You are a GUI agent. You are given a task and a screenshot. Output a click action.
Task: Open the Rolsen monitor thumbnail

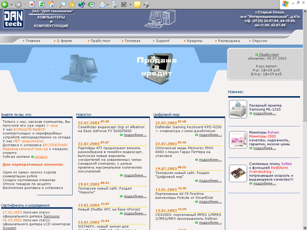[x=238, y=140]
